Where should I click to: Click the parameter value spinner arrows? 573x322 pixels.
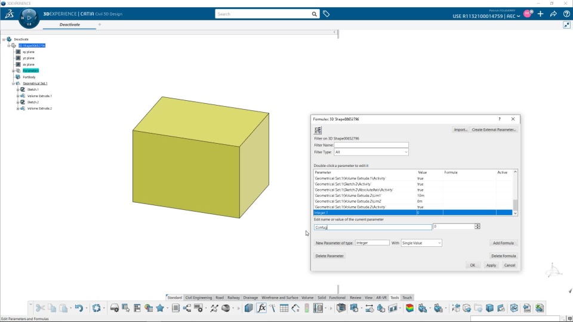478,227
